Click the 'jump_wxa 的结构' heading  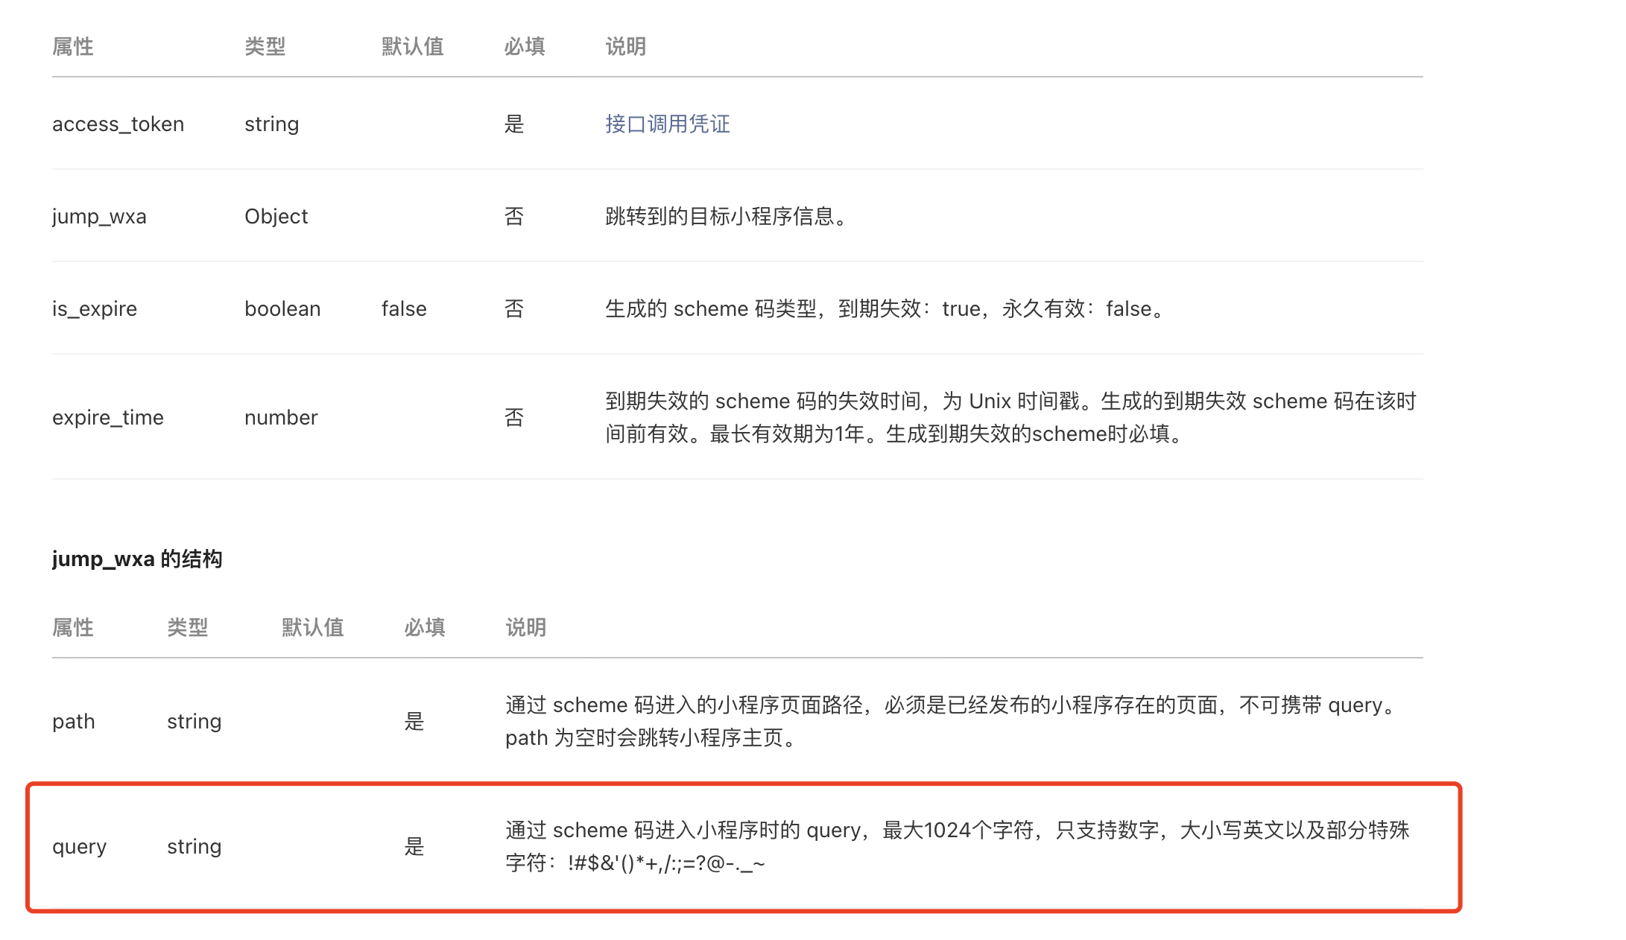[137, 559]
